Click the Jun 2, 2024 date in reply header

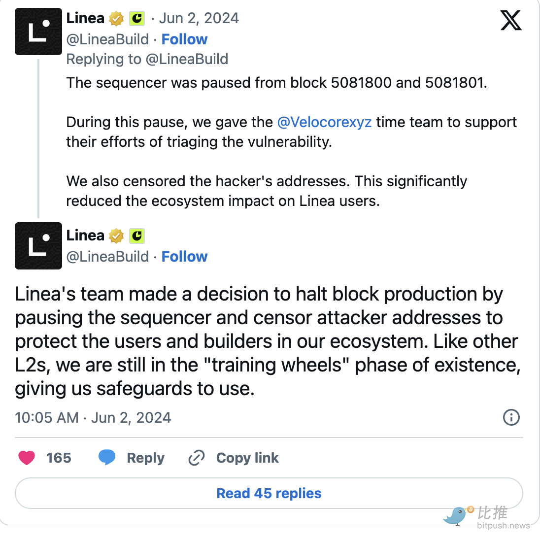pos(199,19)
